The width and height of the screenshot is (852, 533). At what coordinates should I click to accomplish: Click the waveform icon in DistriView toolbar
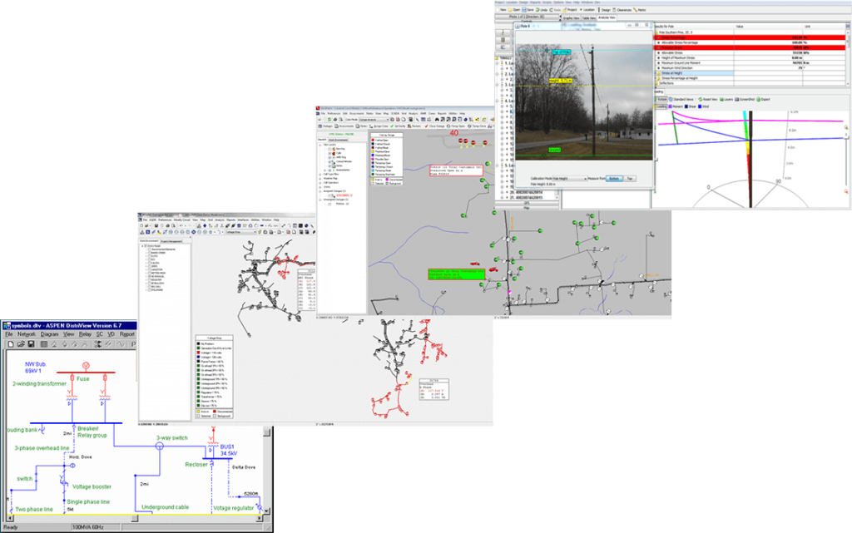[121, 344]
